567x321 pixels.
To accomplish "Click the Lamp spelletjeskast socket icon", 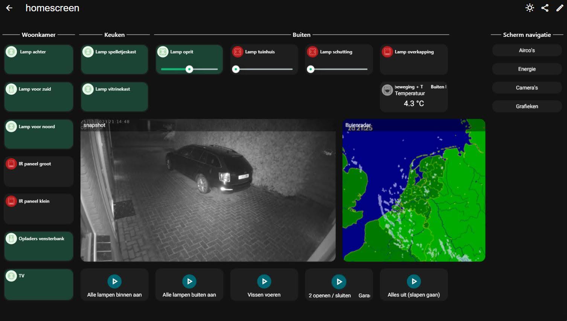I will (88, 52).
